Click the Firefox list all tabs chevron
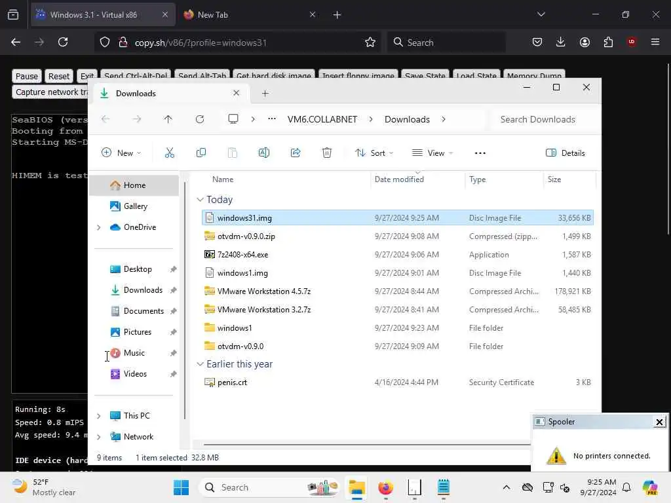671x503 pixels. point(541,14)
